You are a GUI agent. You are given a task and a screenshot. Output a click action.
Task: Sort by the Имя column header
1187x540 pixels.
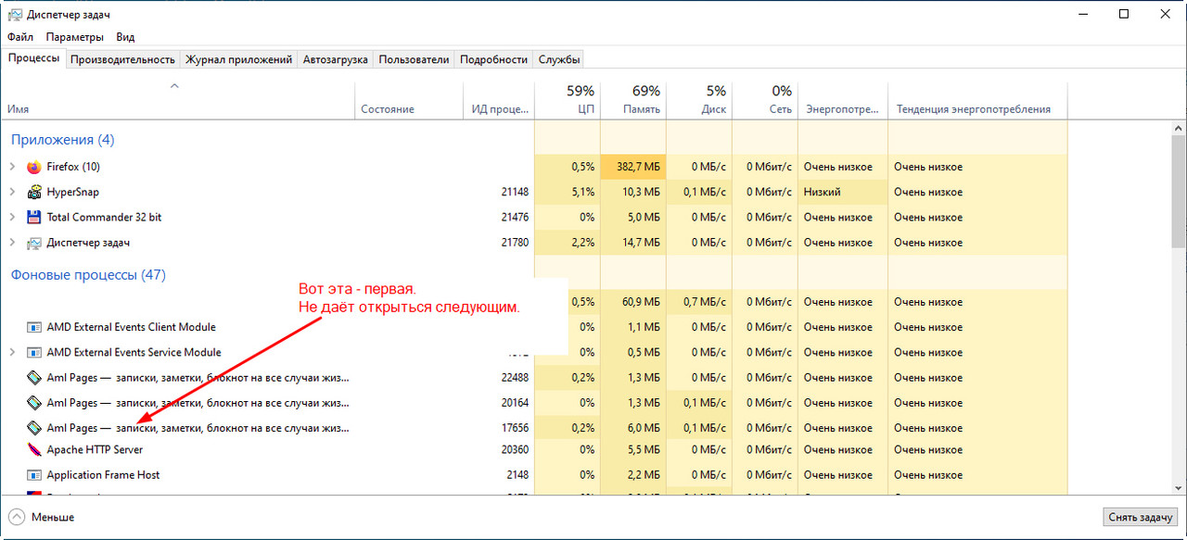point(178,100)
